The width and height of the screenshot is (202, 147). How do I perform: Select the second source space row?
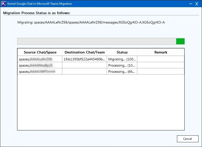coord(40,65)
